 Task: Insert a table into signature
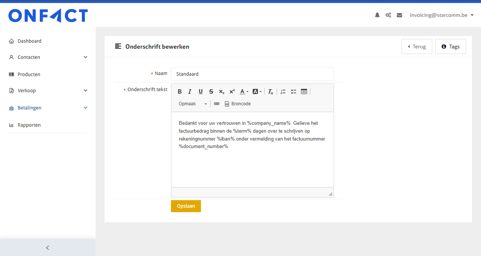pyautogui.click(x=304, y=91)
